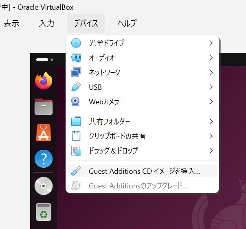
Task: Expand the 光学ドライブ submenu arrow
Action: (x=211, y=43)
